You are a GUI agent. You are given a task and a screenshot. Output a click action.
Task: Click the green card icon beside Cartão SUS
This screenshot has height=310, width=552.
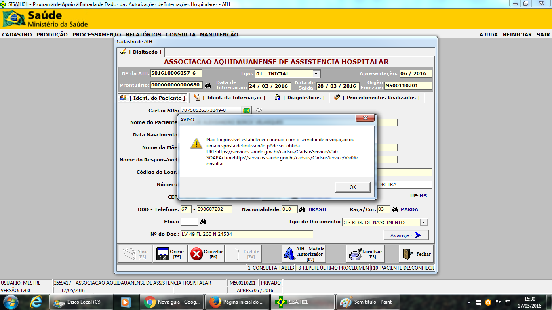coord(247,110)
